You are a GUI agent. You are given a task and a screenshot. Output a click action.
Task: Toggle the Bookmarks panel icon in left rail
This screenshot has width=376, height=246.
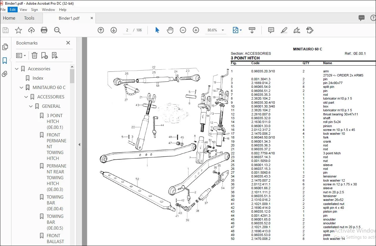[5, 61]
